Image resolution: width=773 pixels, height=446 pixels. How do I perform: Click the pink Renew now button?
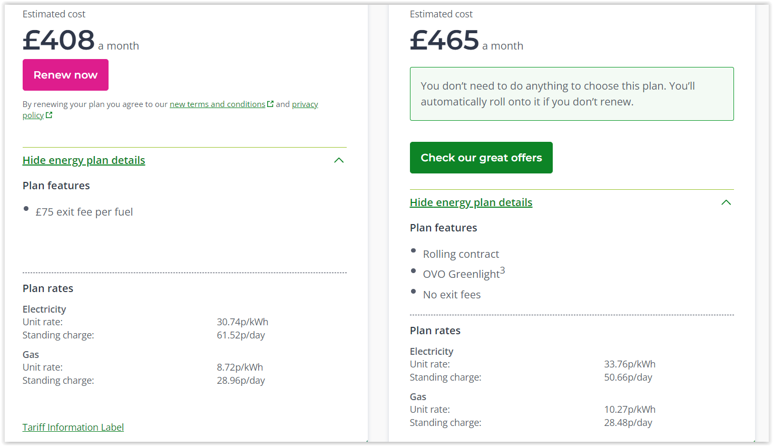(65, 75)
